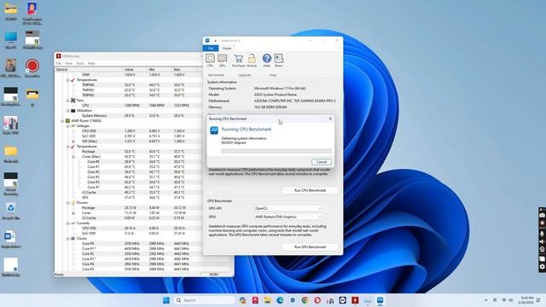Open the Help question mark icon in Geekbench
This screenshot has width=546, height=307.
267,58
